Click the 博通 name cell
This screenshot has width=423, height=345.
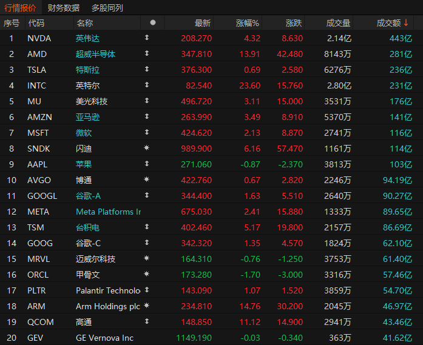click(x=84, y=180)
